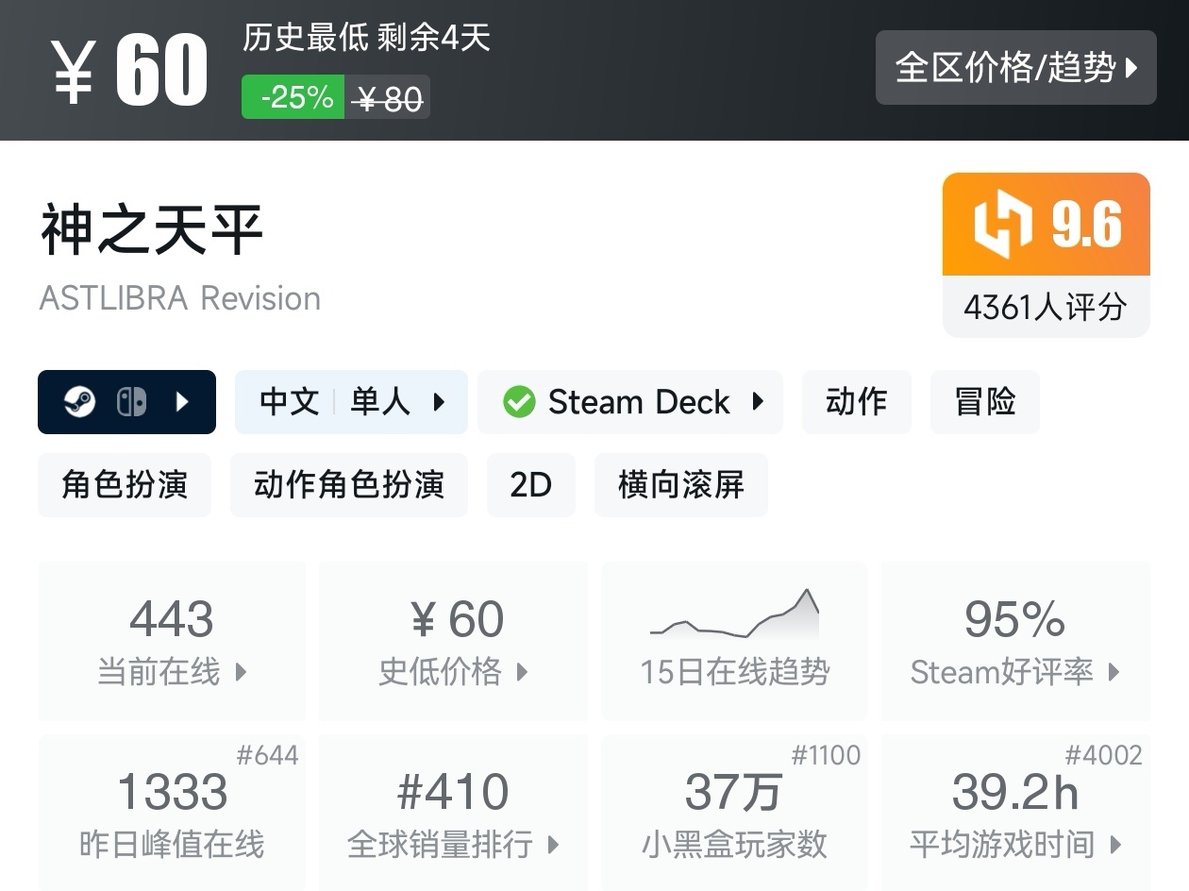Select the 动作 genre tag
The image size is (1189, 891).
[857, 402]
